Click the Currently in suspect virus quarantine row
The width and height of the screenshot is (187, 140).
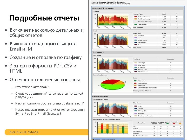158,88
